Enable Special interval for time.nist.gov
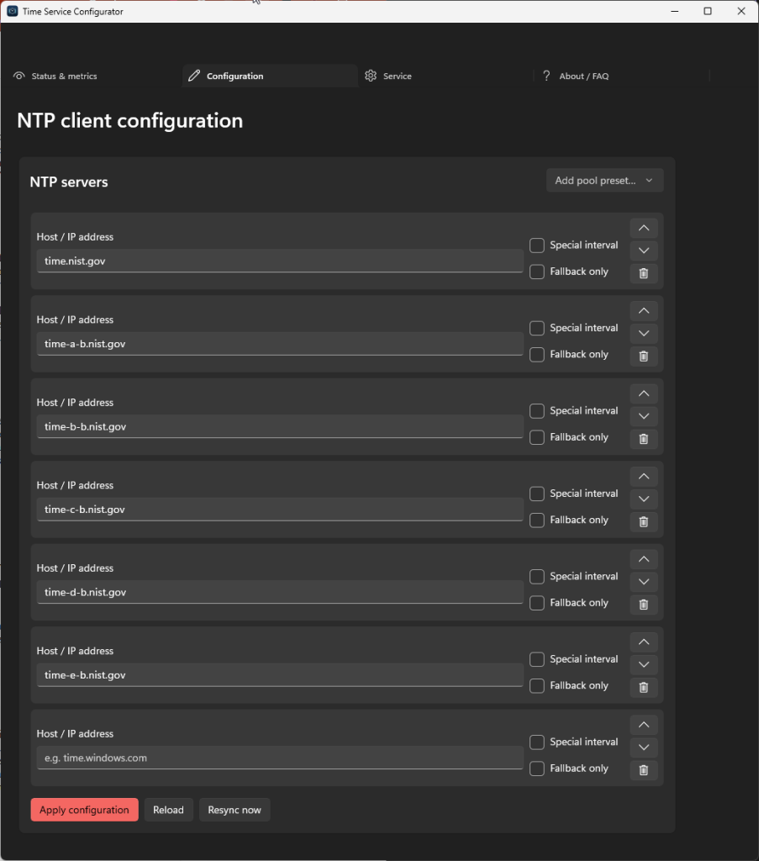 (537, 246)
